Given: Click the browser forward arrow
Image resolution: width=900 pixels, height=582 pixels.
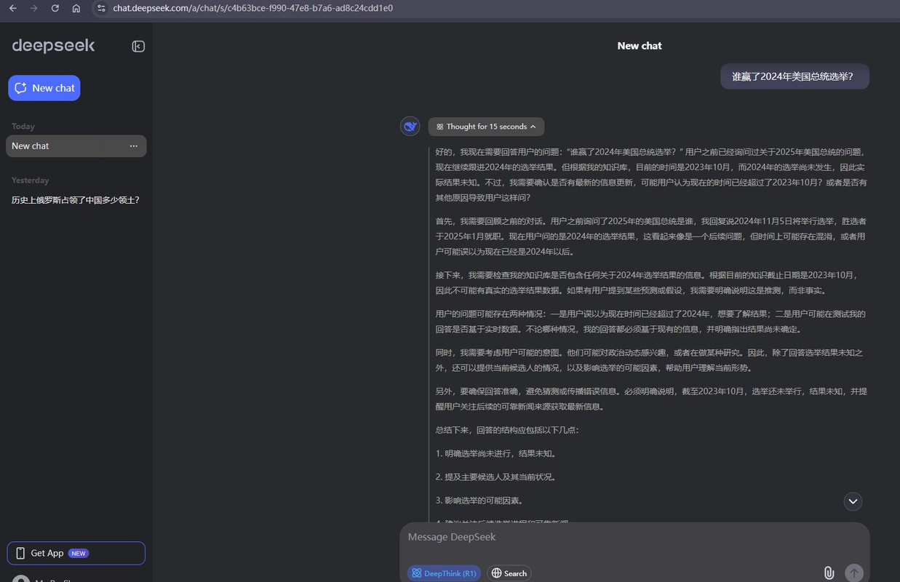Looking at the screenshot, I should pos(33,8).
